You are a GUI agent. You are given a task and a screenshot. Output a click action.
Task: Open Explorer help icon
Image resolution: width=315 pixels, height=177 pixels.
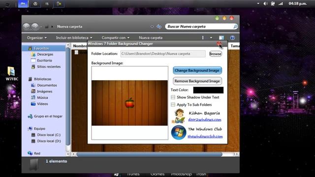tap(232, 38)
